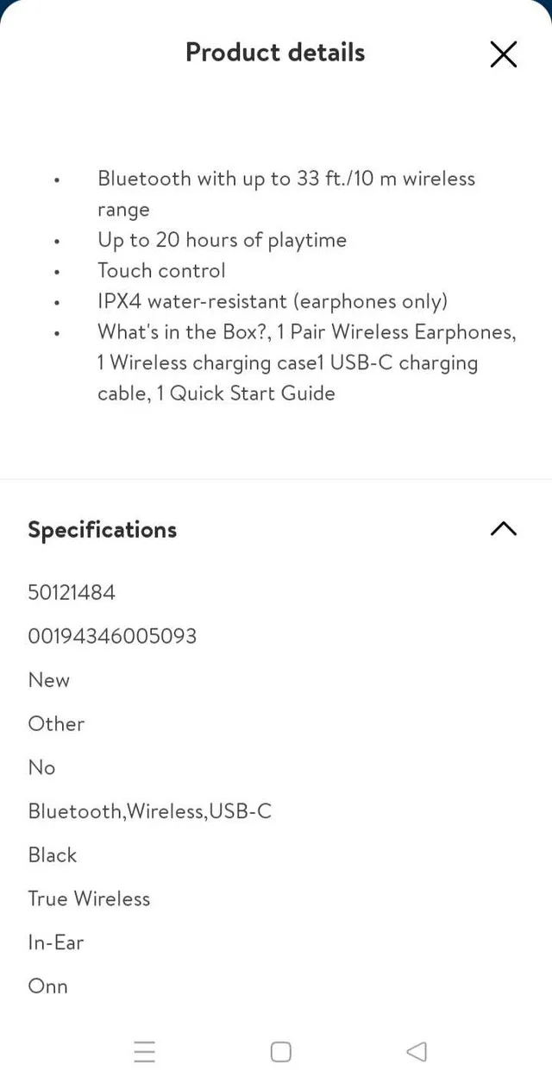Select the Specifications section title

[x=102, y=529]
